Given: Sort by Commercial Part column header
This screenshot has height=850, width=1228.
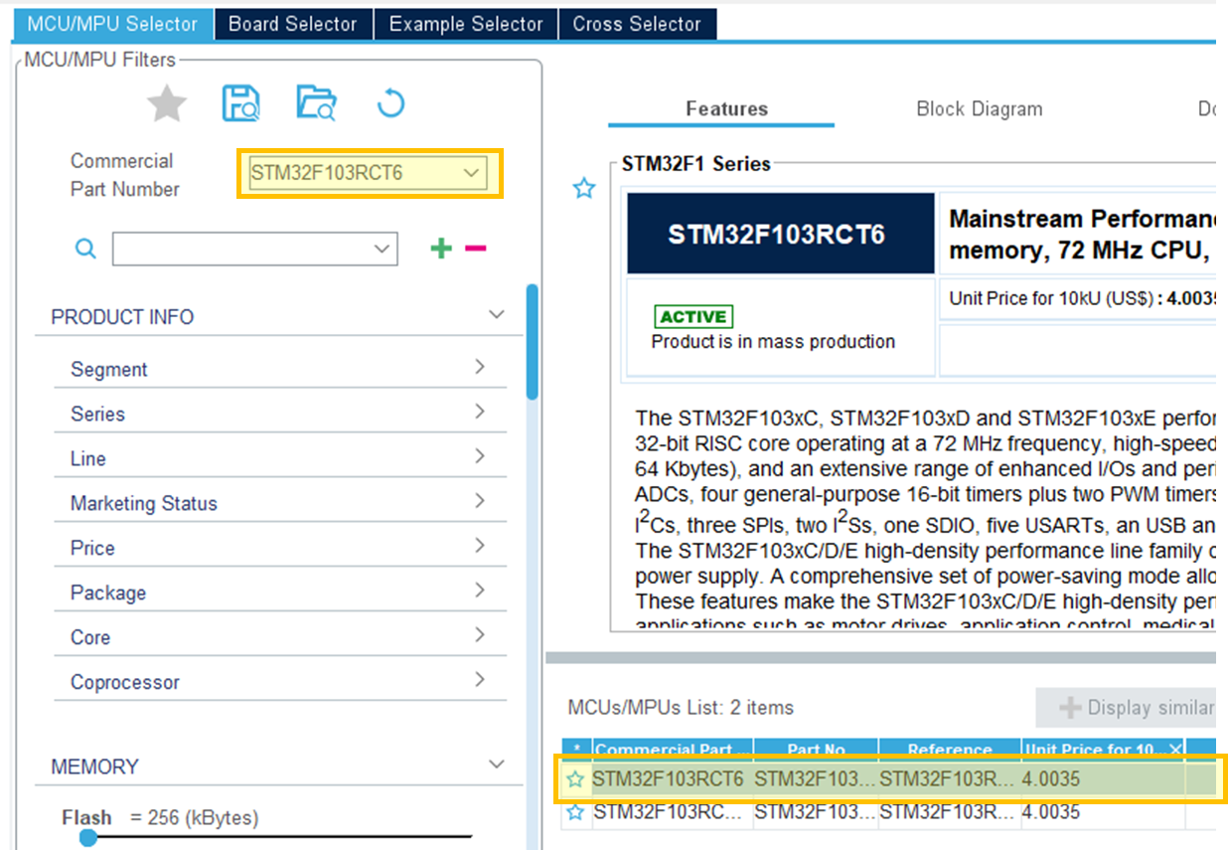Looking at the screenshot, I should point(673,750).
